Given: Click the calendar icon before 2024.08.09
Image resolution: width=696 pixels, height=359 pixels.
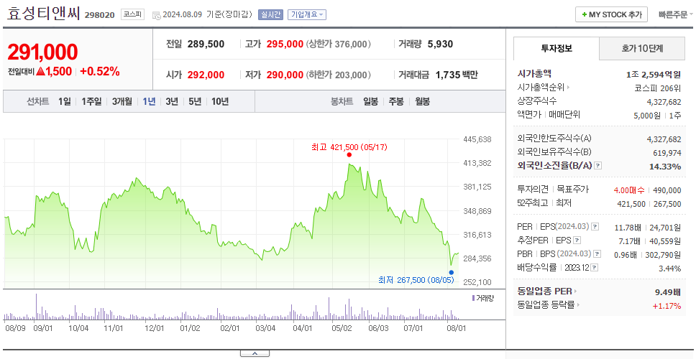Looking at the screenshot, I should [x=156, y=15].
